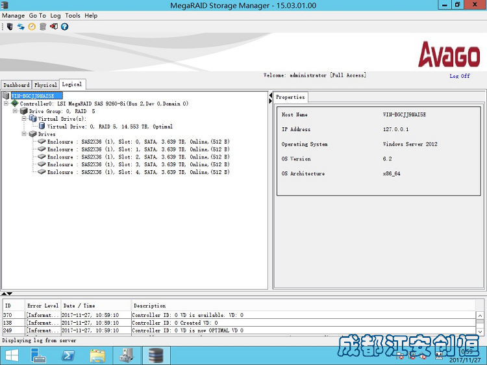Click the server toolbar icon
487x365 pixels.
tap(10, 27)
